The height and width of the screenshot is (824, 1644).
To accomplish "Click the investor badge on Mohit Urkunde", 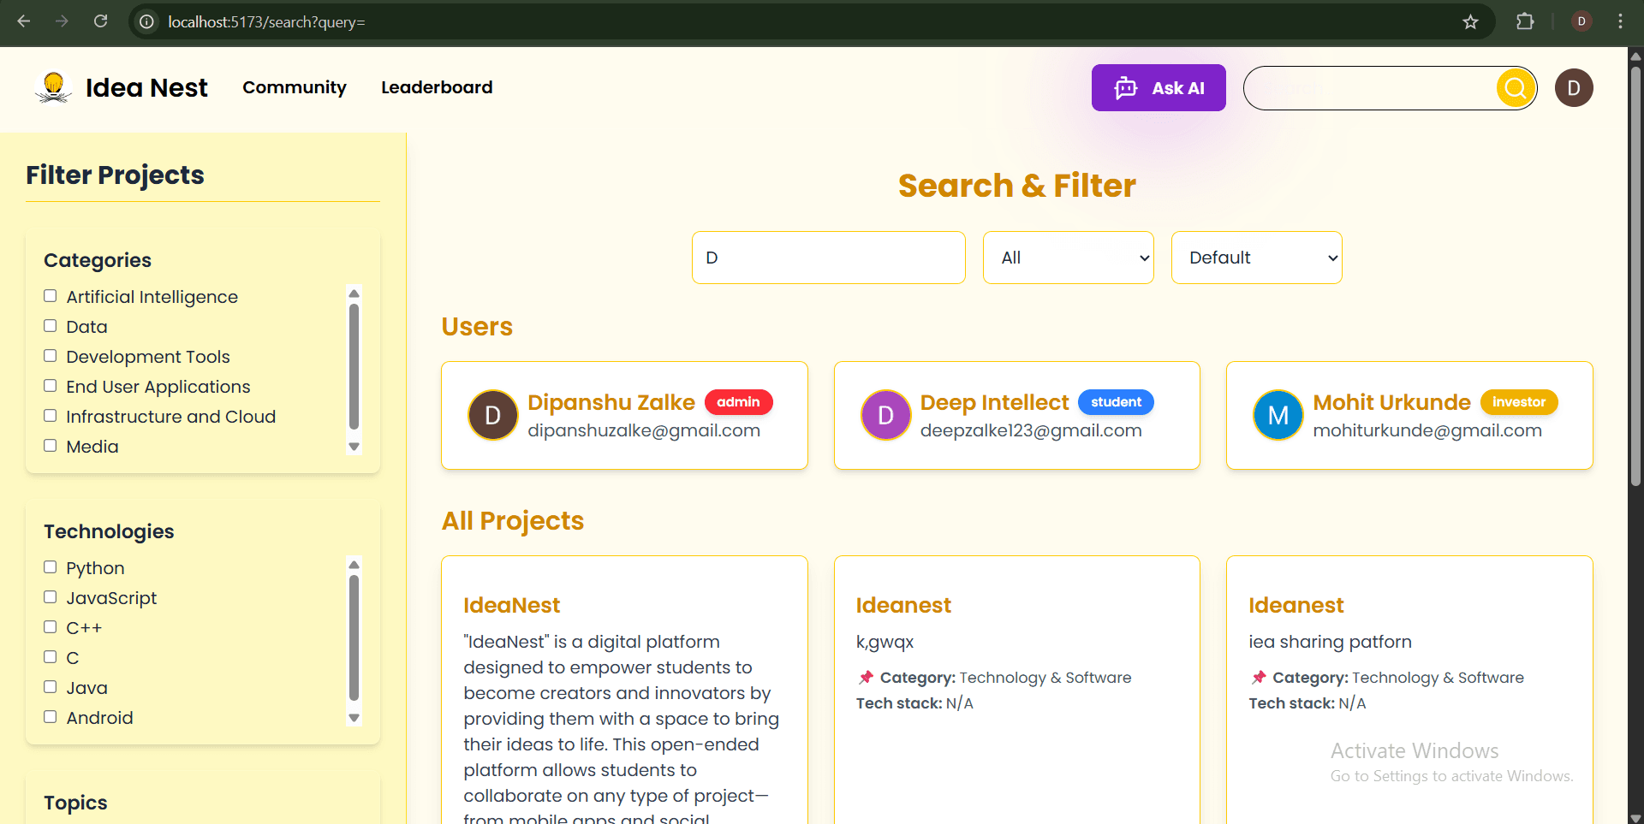I will pyautogui.click(x=1519, y=402).
